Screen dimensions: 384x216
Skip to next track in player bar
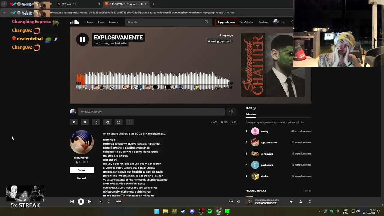click(x=90, y=202)
